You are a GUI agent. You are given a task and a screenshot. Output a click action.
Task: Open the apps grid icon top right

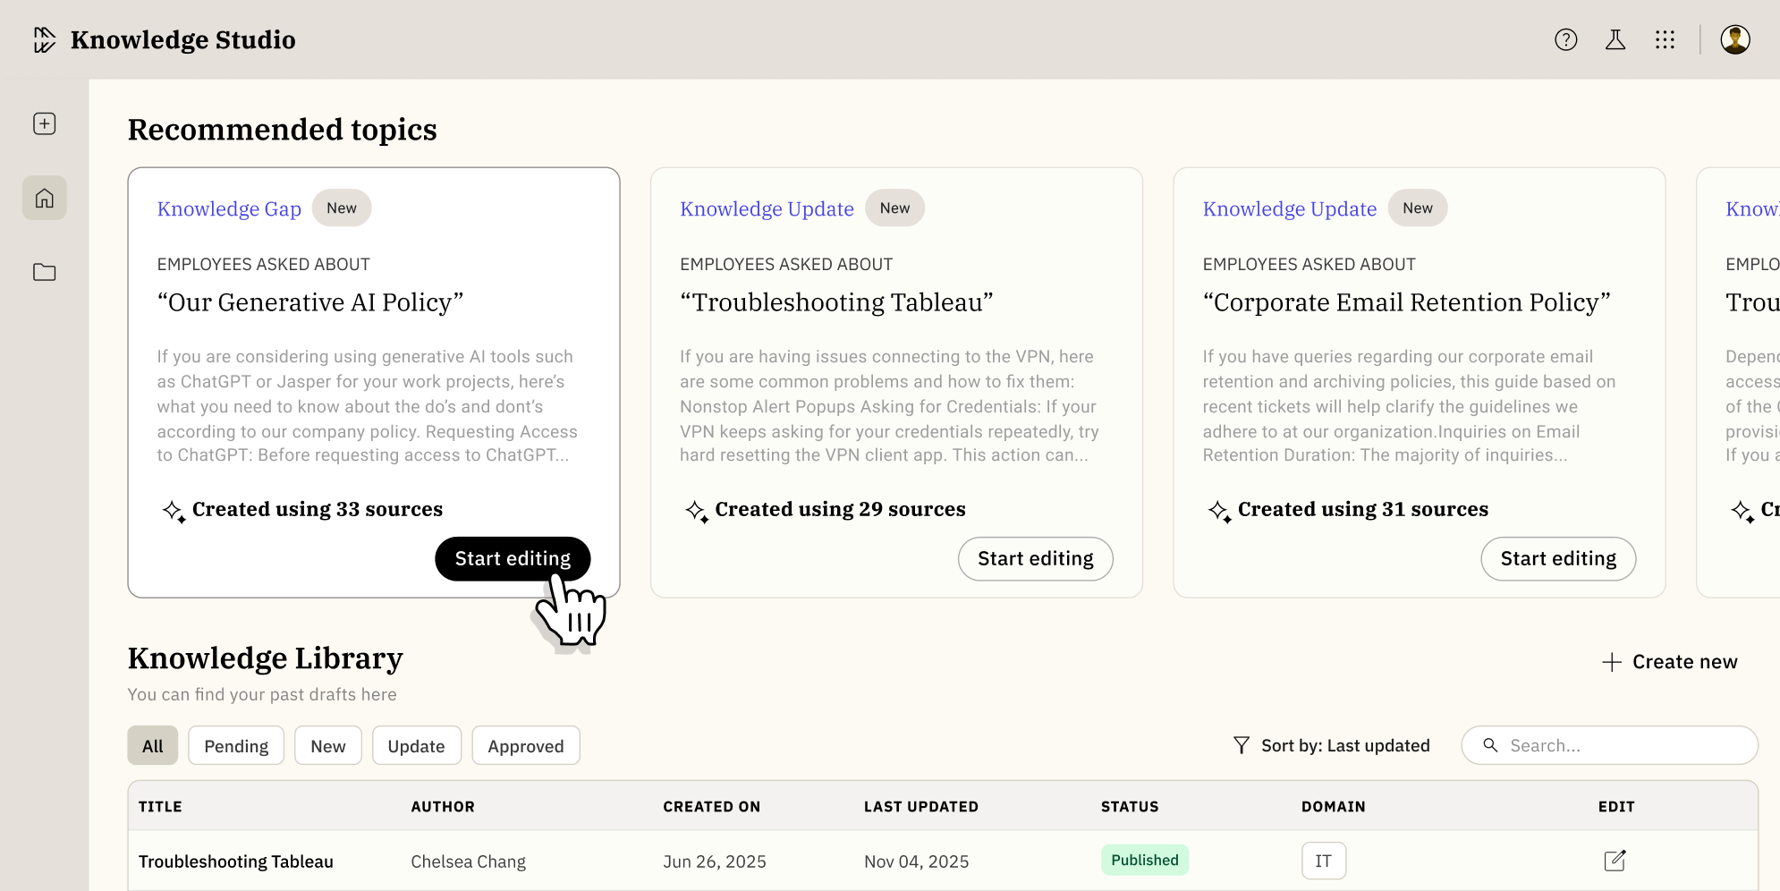click(1666, 39)
